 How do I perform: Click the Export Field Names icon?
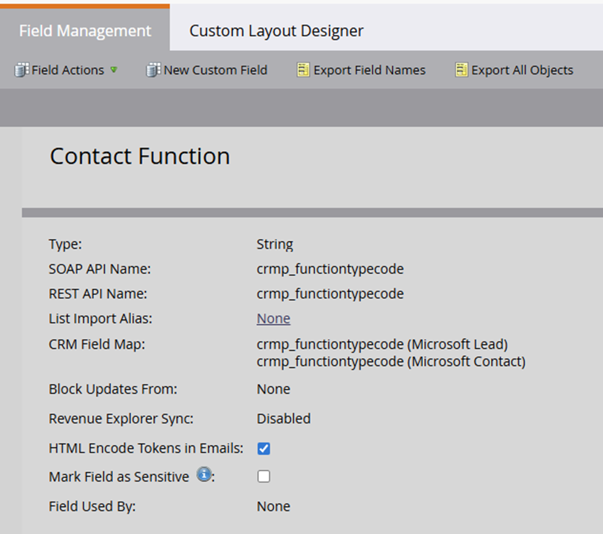click(x=303, y=70)
